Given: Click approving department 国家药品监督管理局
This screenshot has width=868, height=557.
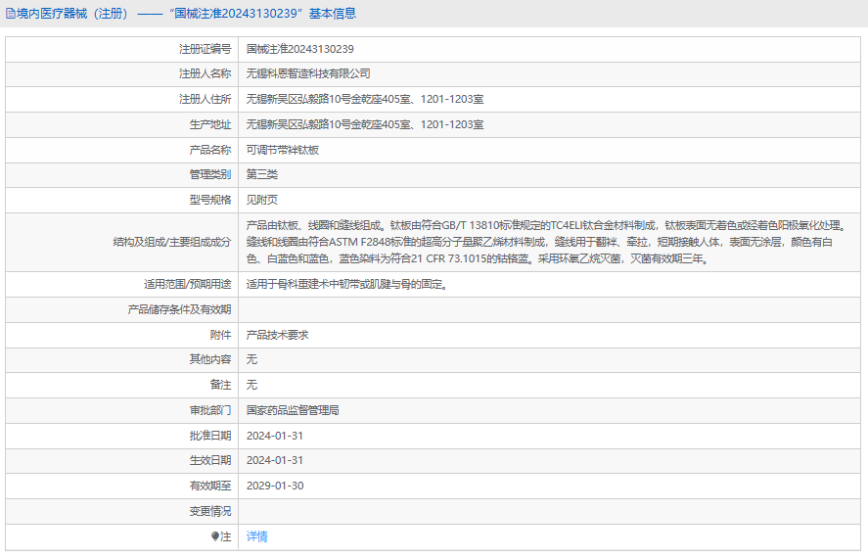Looking at the screenshot, I should click(293, 410).
